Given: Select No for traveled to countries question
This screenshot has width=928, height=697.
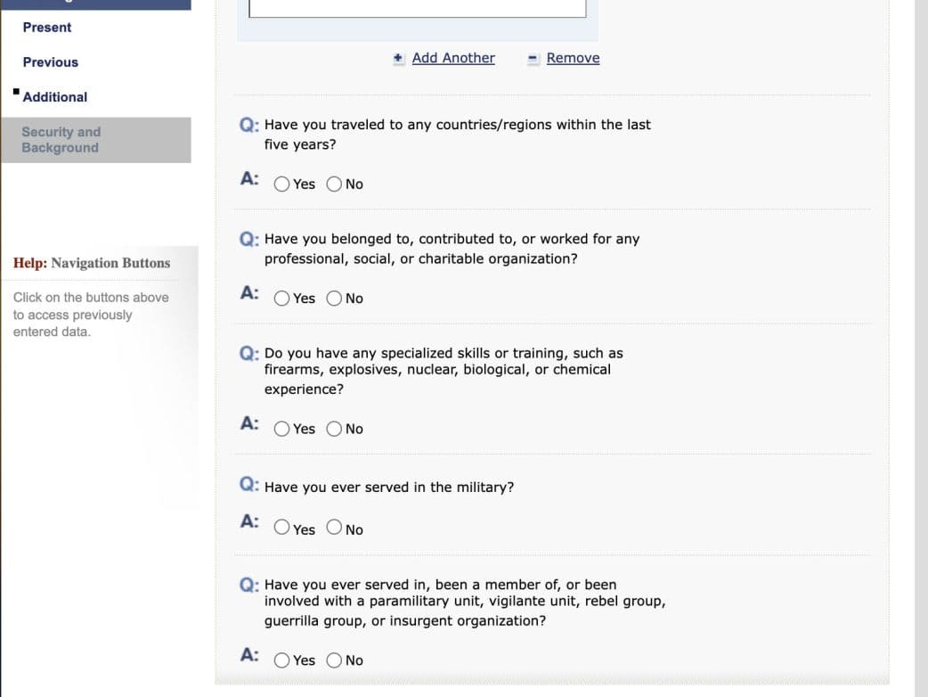Looking at the screenshot, I should tap(334, 184).
